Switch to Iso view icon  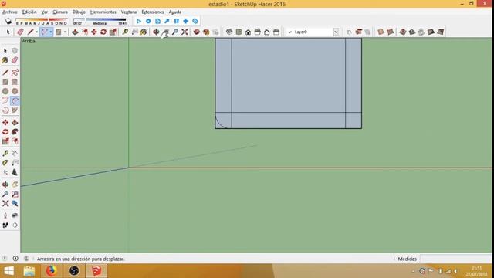229,32
